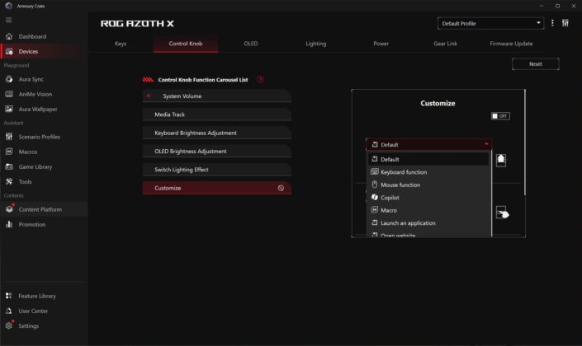Select Copilot option in dropdown

coord(428,198)
